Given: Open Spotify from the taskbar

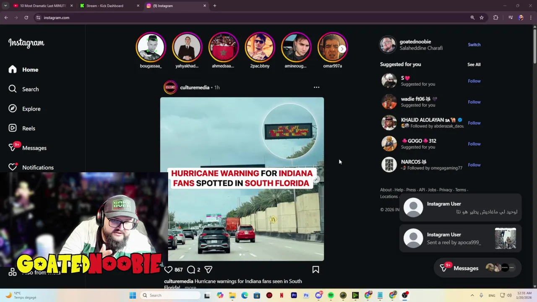Looking at the screenshot, I should coord(331,295).
